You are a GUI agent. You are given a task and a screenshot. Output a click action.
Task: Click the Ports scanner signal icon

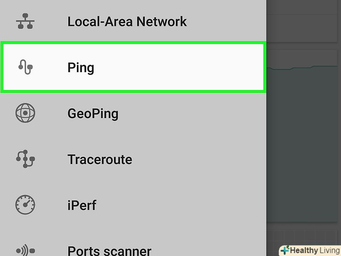pyautogui.click(x=26, y=250)
